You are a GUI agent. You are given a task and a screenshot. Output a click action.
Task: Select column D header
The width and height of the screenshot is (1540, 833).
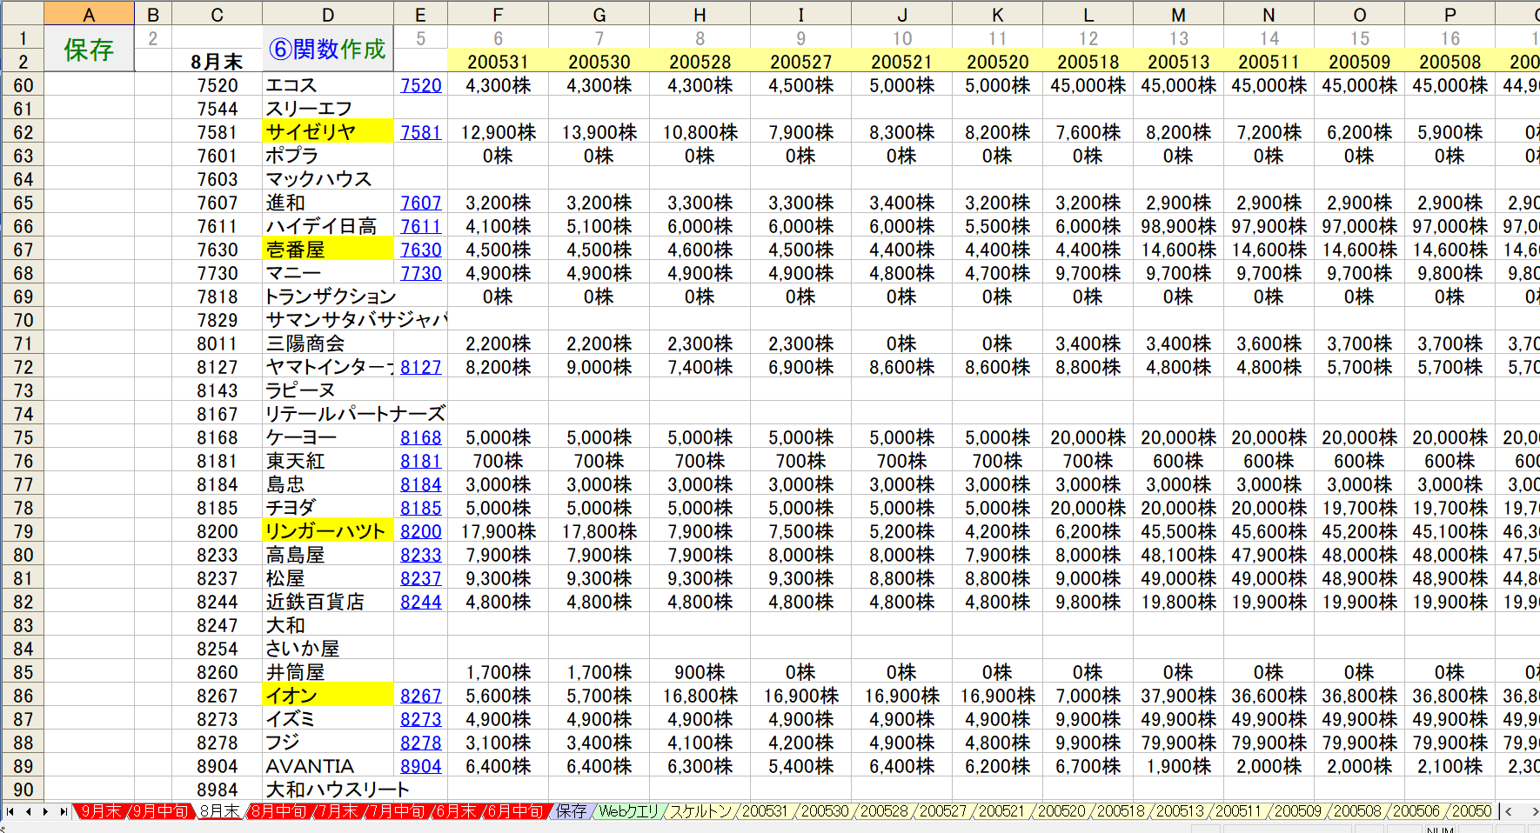point(328,15)
